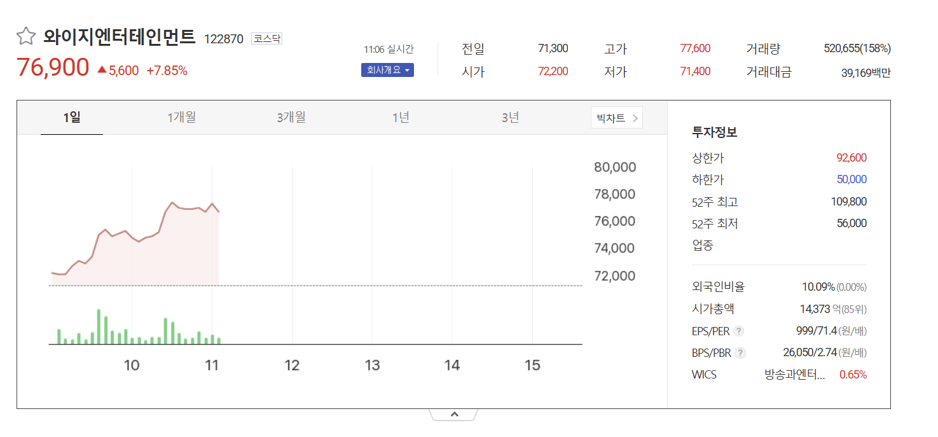Open the 회사개요 dropdown

coord(387,70)
